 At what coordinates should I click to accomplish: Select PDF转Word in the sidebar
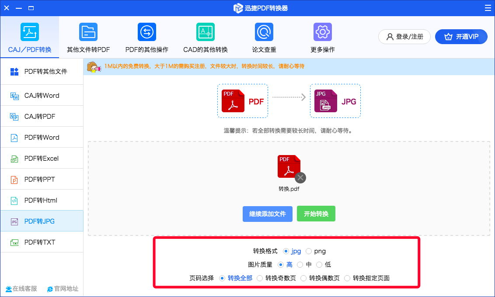(x=42, y=137)
